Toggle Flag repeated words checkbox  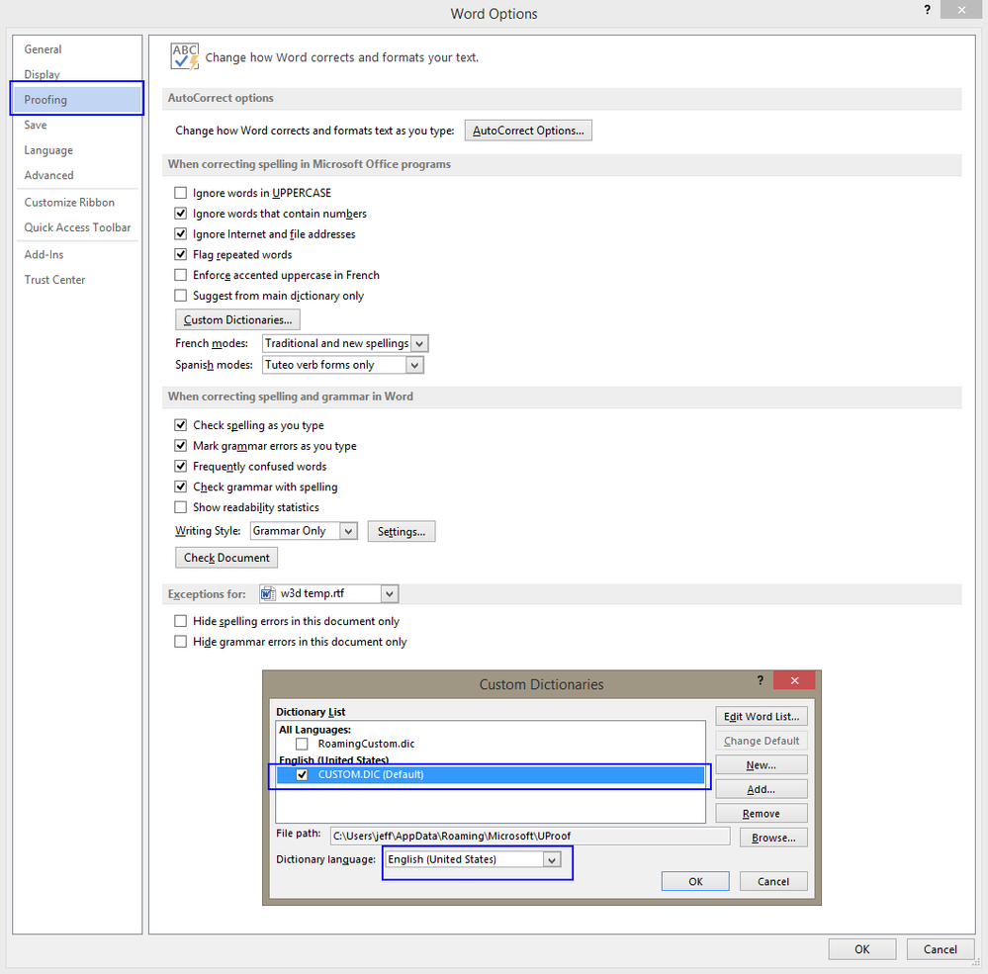click(x=181, y=254)
